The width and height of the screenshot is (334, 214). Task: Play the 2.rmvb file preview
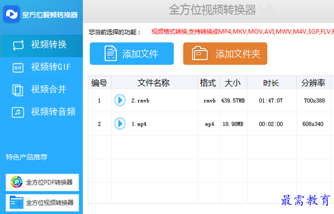point(119,101)
